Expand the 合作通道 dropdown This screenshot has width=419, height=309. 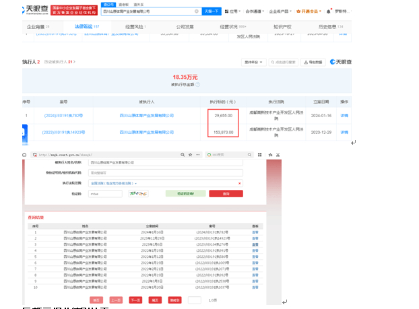point(255,11)
